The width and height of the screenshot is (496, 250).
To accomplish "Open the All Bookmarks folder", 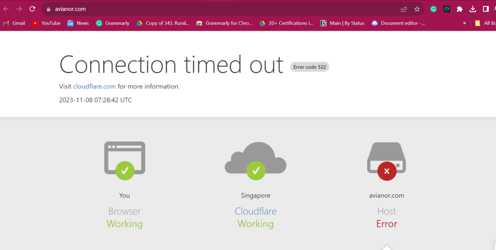I will tap(485, 23).
